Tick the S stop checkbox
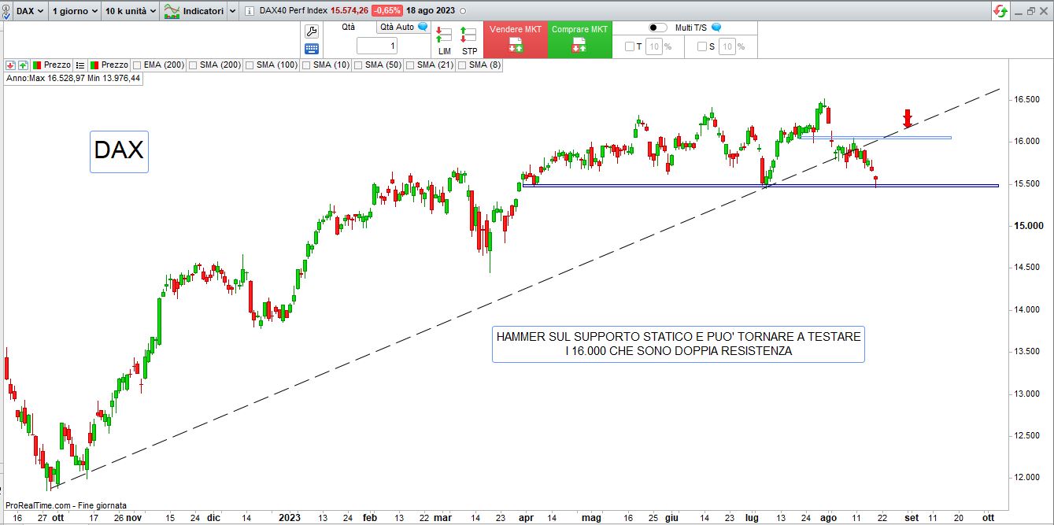1054x525 pixels. (x=702, y=46)
